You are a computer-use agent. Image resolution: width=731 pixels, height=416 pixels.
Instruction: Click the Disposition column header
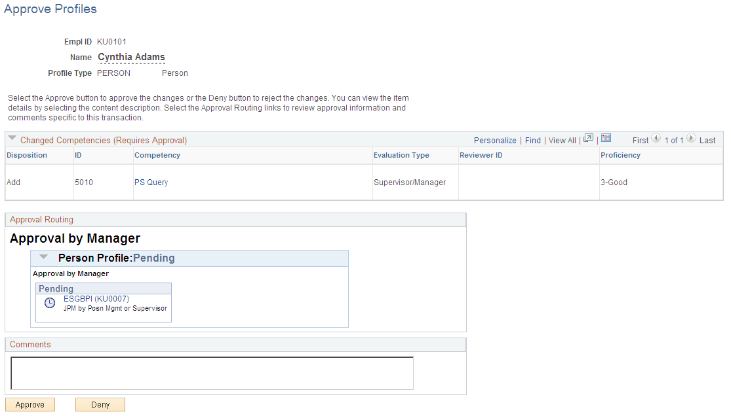26,155
